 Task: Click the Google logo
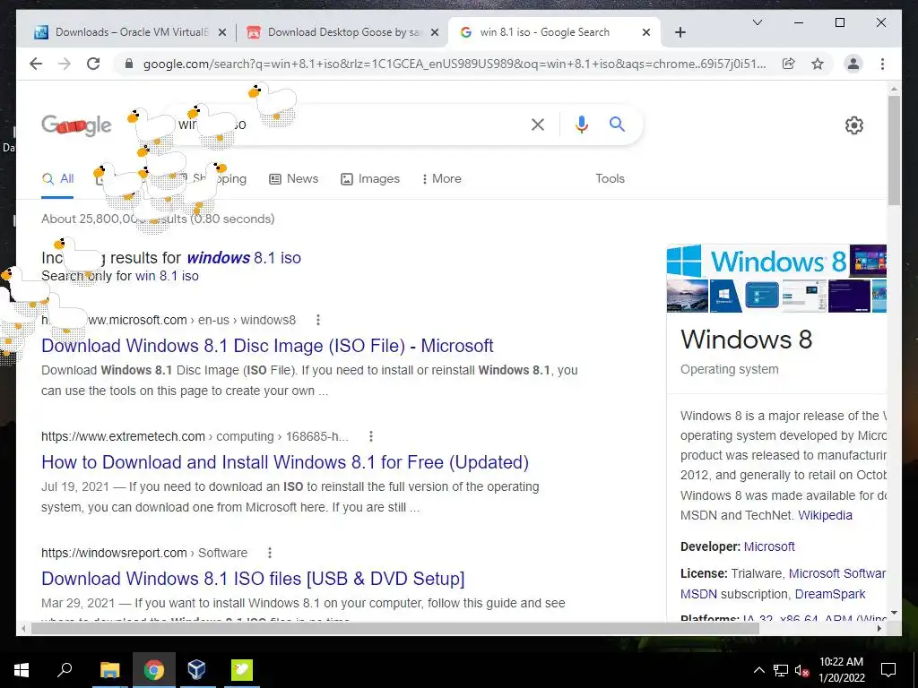pyautogui.click(x=76, y=125)
